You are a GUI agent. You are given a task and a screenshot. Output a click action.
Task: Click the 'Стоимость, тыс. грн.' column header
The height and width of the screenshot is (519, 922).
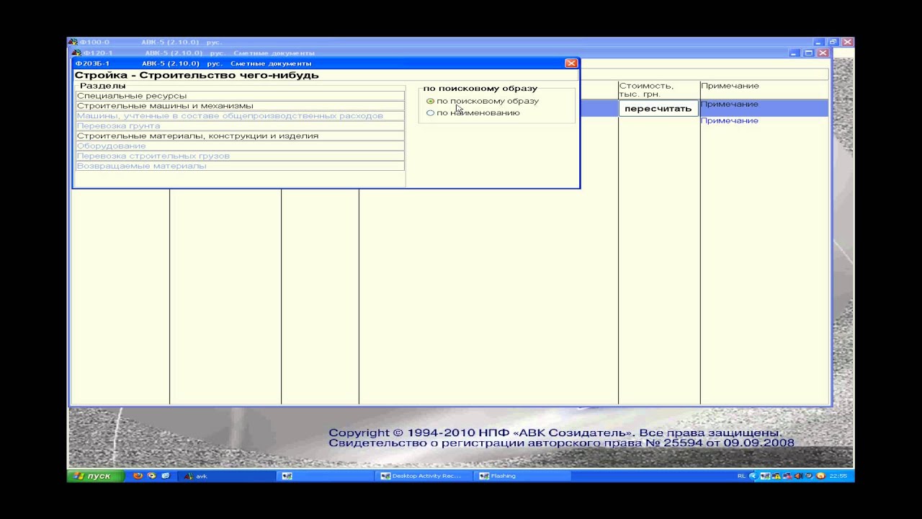(x=658, y=90)
